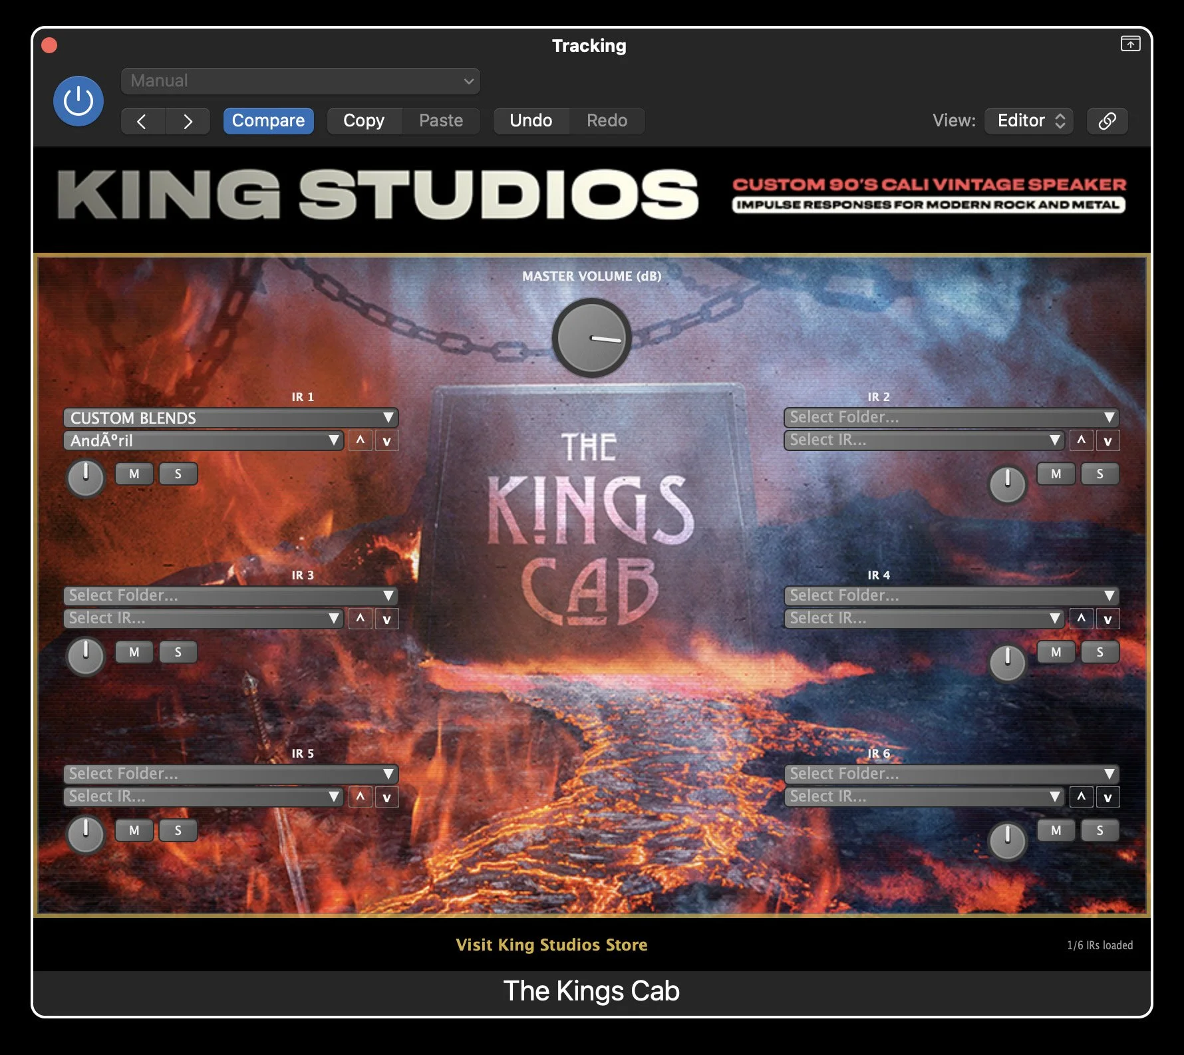
Task: Close the Tracking plugin window
Action: [x=49, y=45]
